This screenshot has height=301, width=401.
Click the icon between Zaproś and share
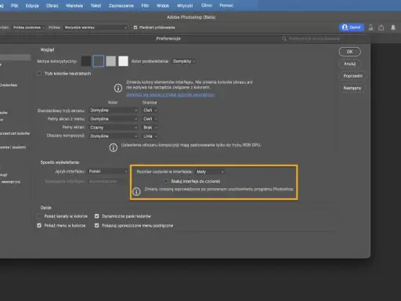370,27
